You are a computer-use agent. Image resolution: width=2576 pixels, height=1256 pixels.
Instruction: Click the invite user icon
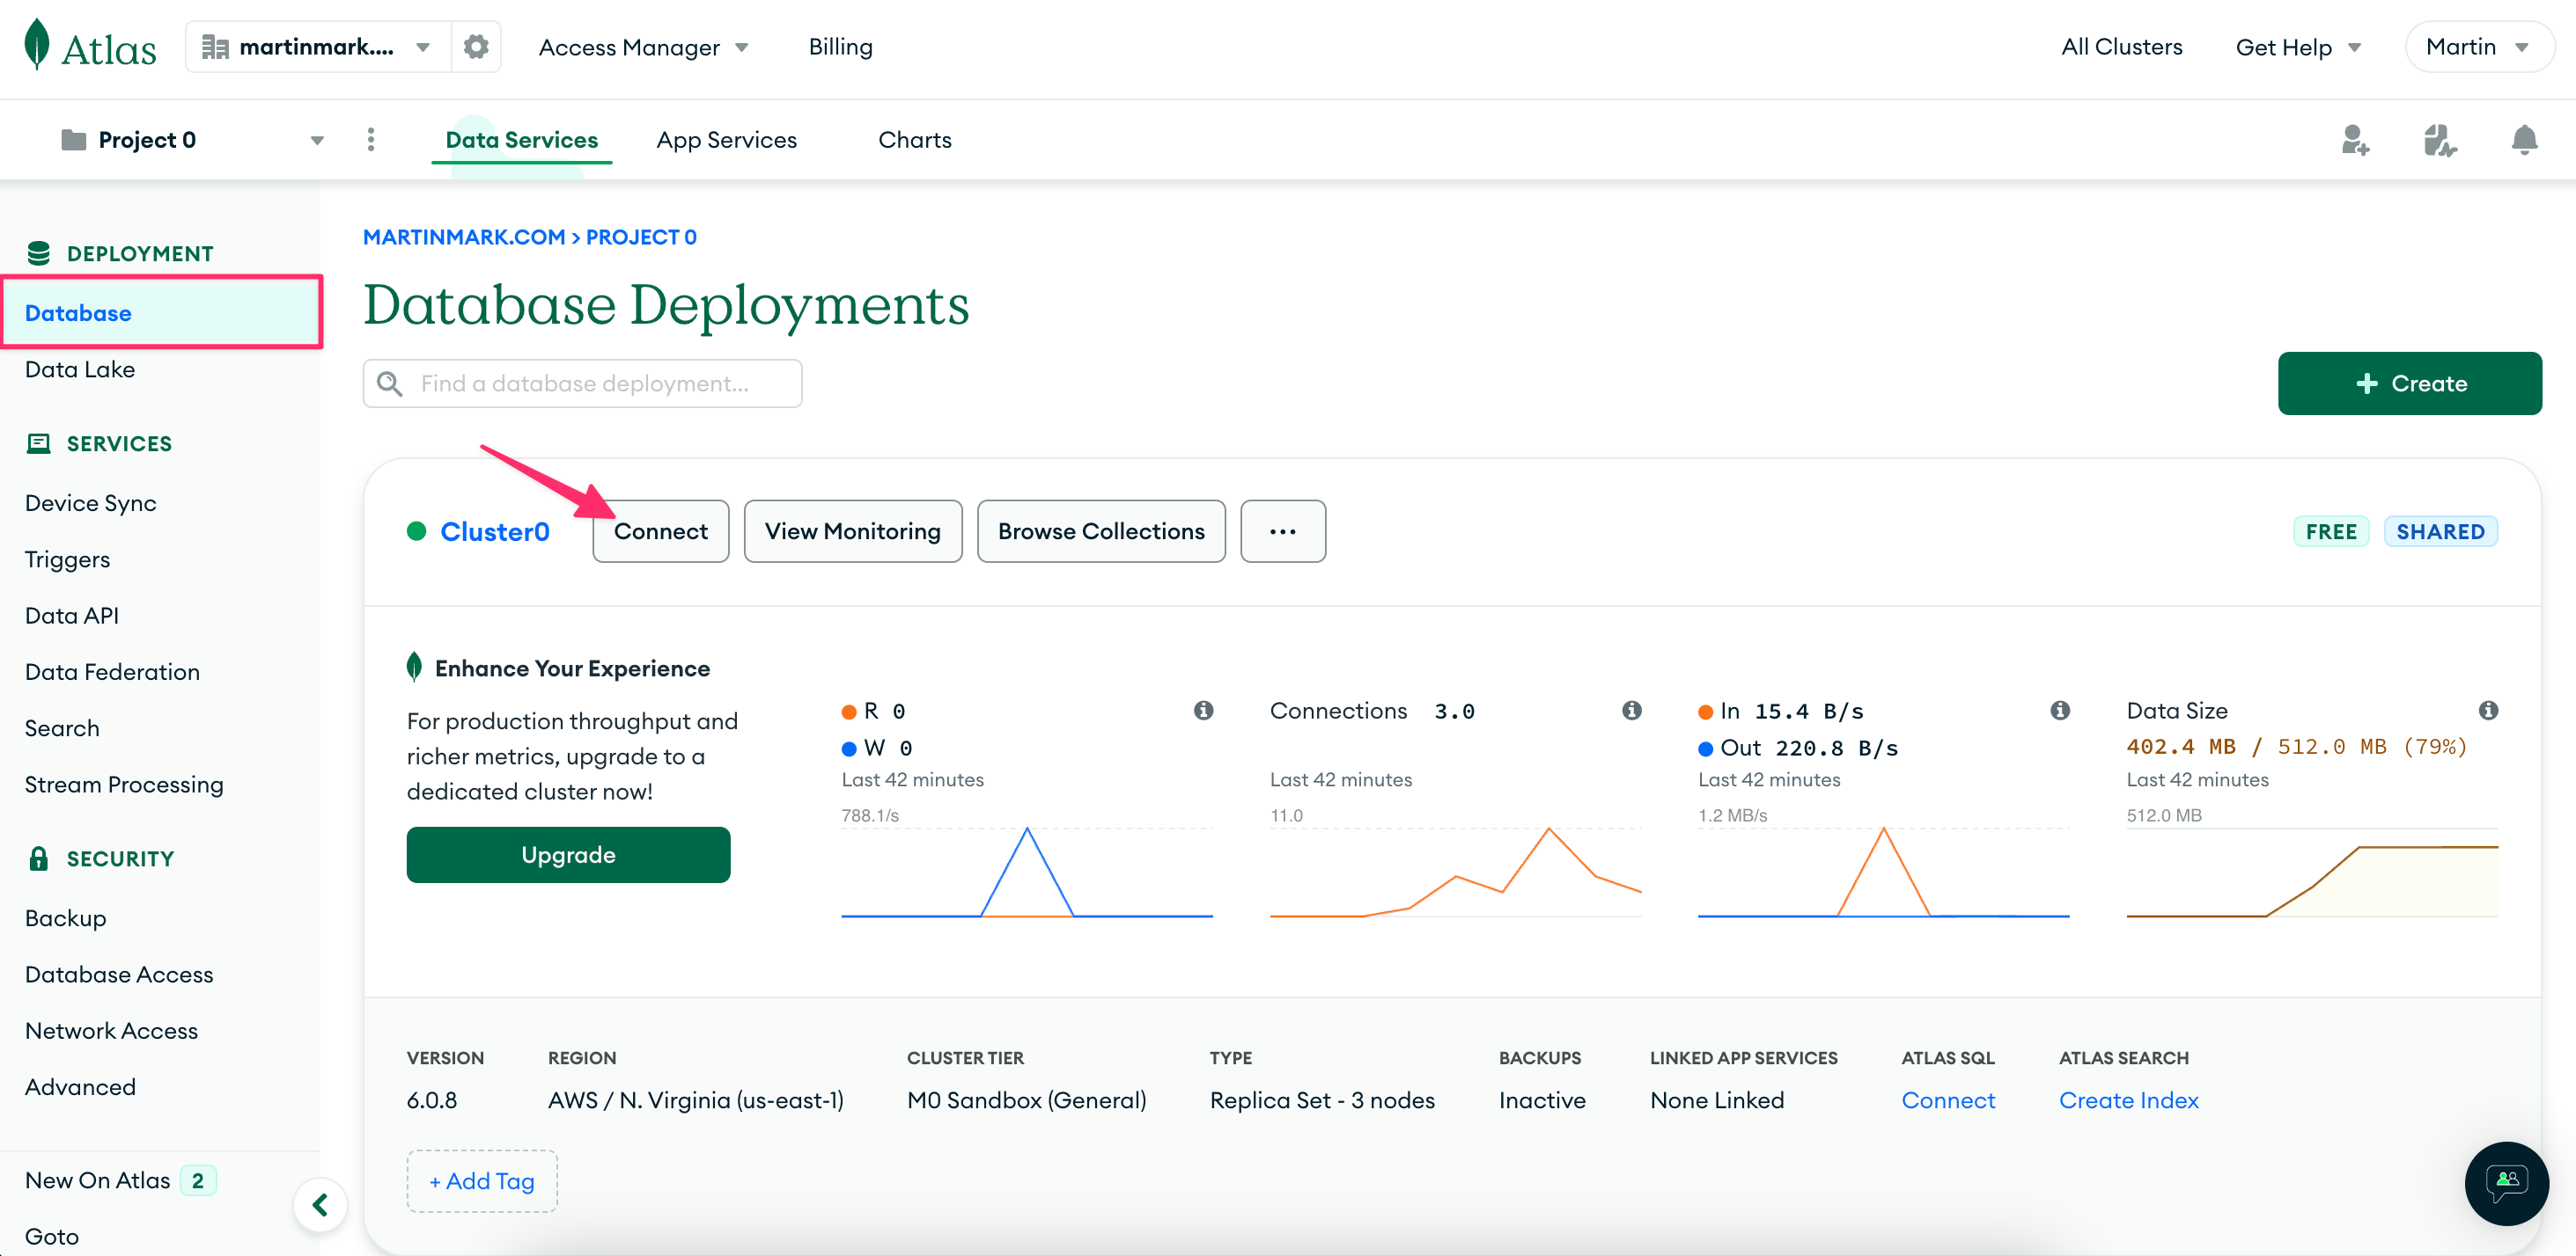point(2356,140)
